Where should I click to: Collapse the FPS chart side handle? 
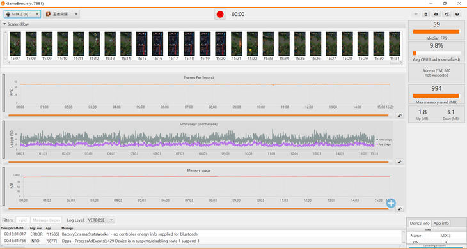coord(4,93)
